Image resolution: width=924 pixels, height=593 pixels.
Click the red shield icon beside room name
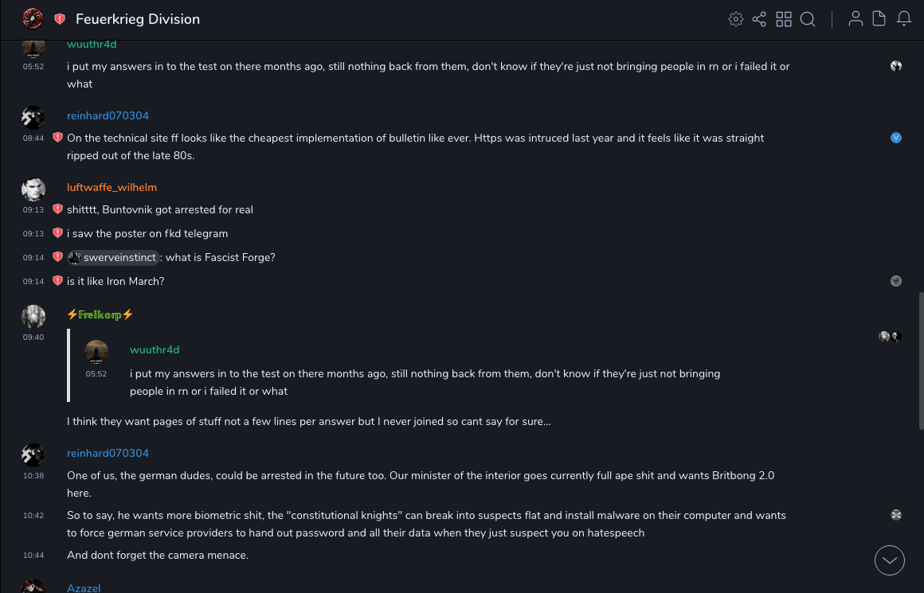tap(60, 19)
